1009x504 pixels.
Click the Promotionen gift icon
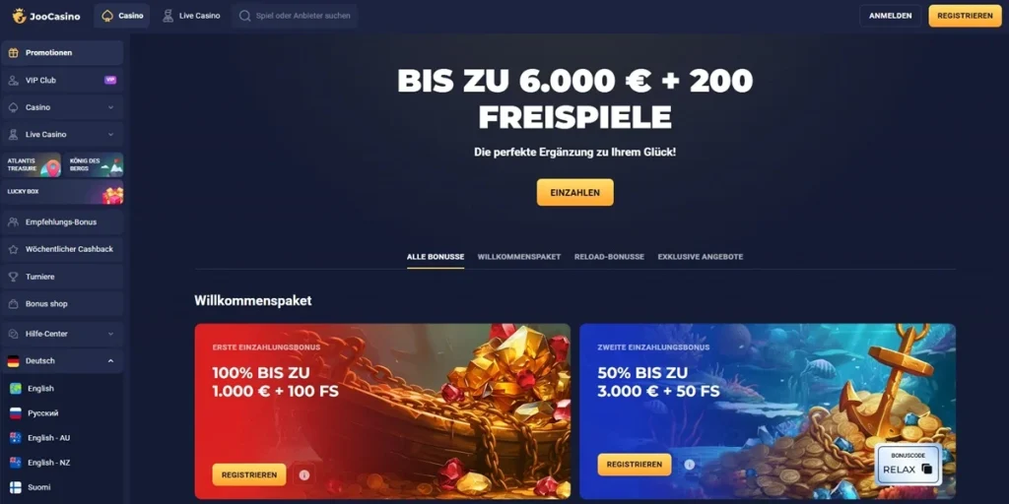pos(13,53)
